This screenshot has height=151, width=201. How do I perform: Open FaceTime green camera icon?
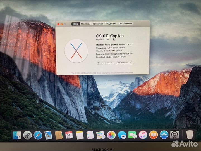point(132,135)
